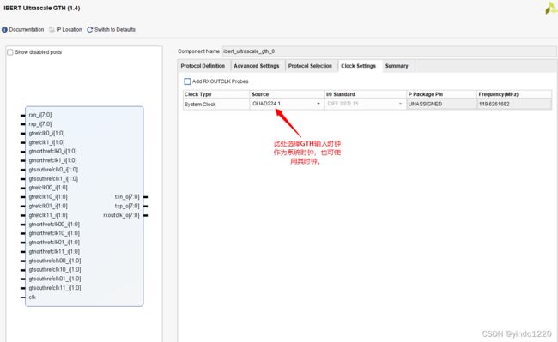Click the Documentation info icon
Image resolution: width=558 pixels, height=342 pixels.
4,30
